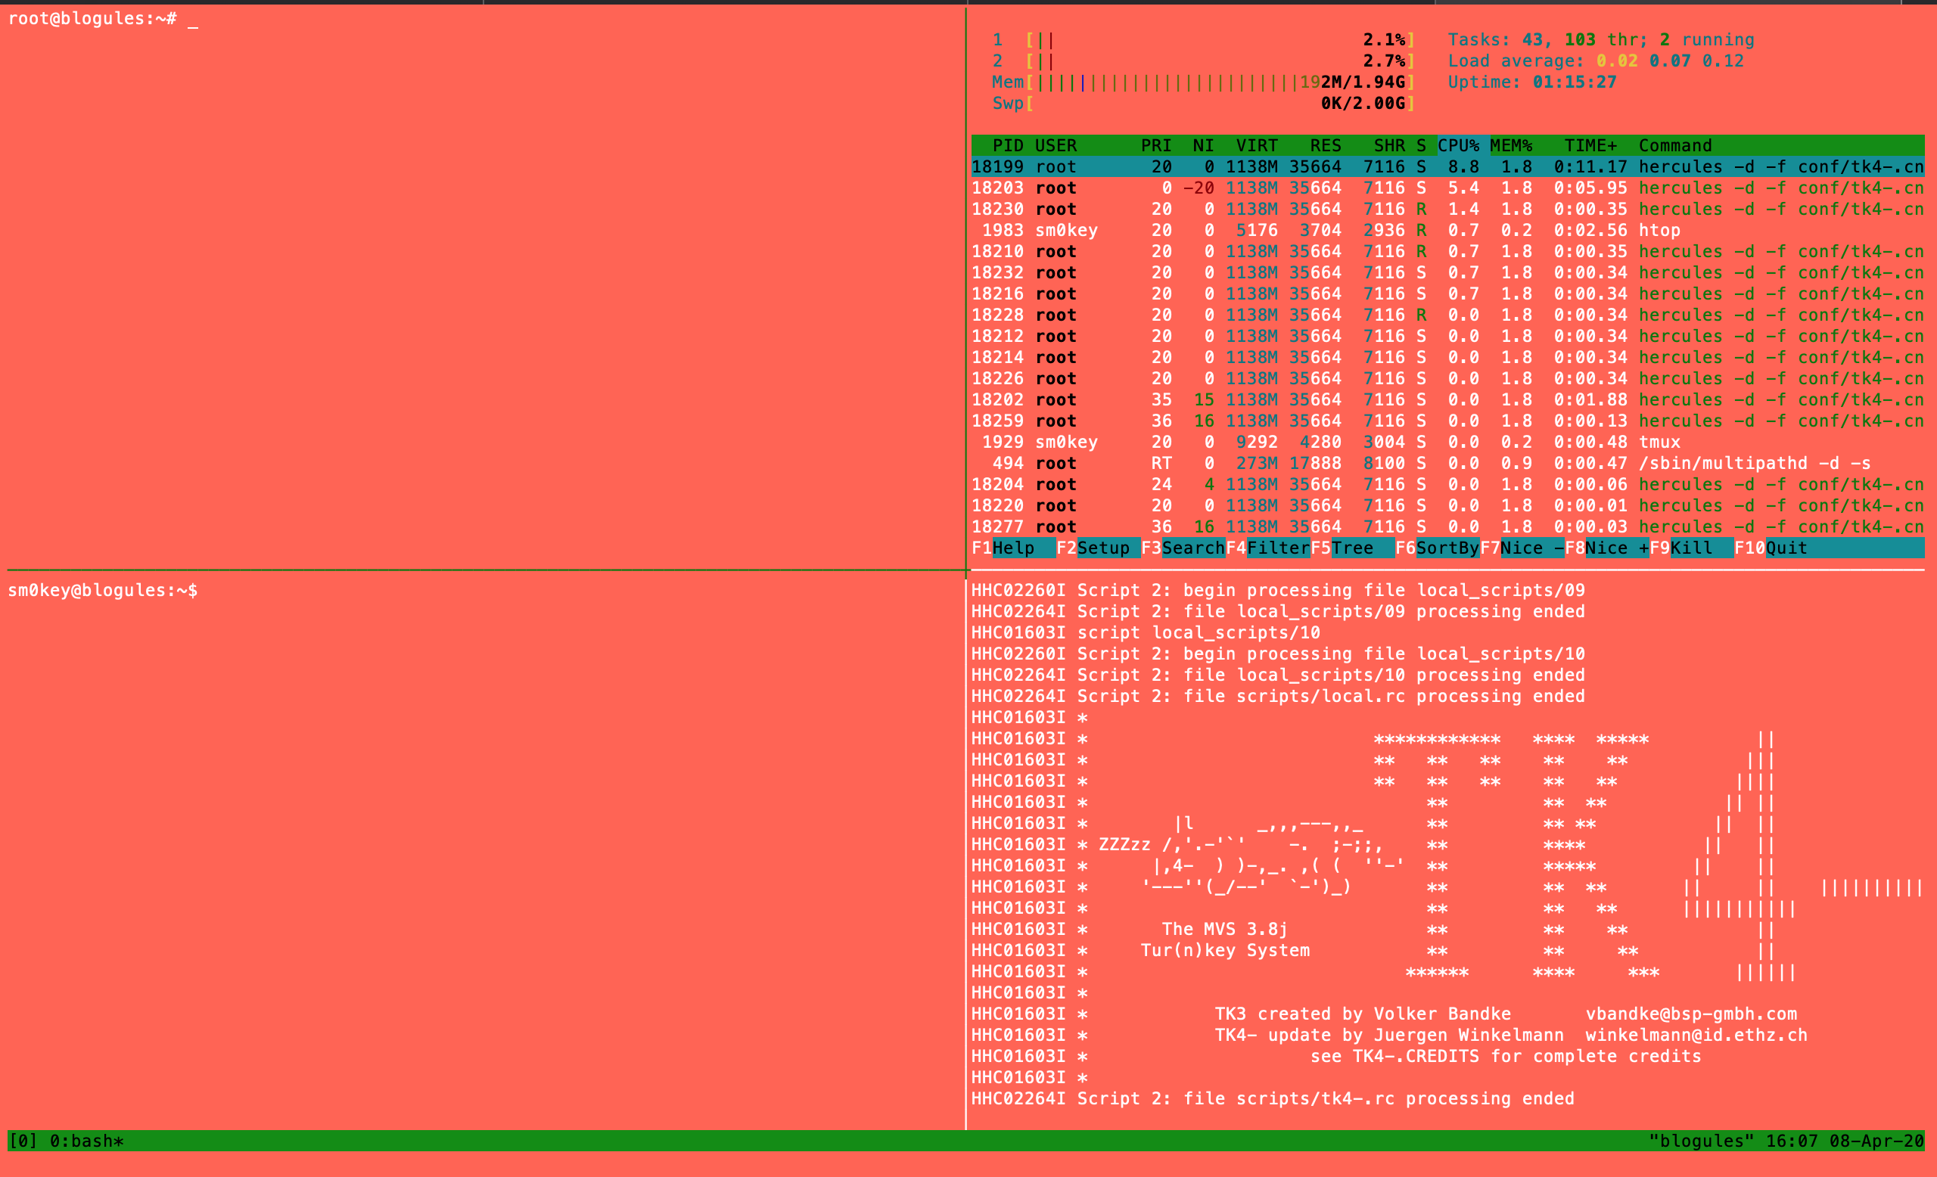Click the MVS 3.8j banner text
The image size is (1937, 1177).
click(1225, 930)
